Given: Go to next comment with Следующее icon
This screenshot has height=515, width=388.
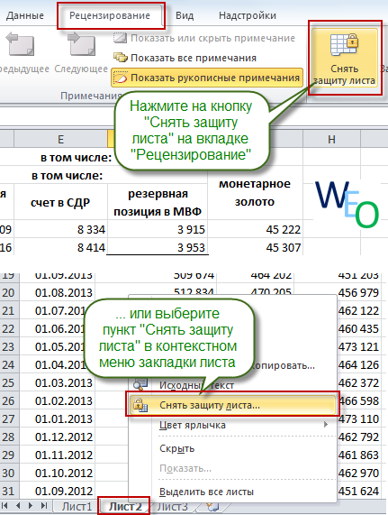Looking at the screenshot, I should tap(81, 44).
